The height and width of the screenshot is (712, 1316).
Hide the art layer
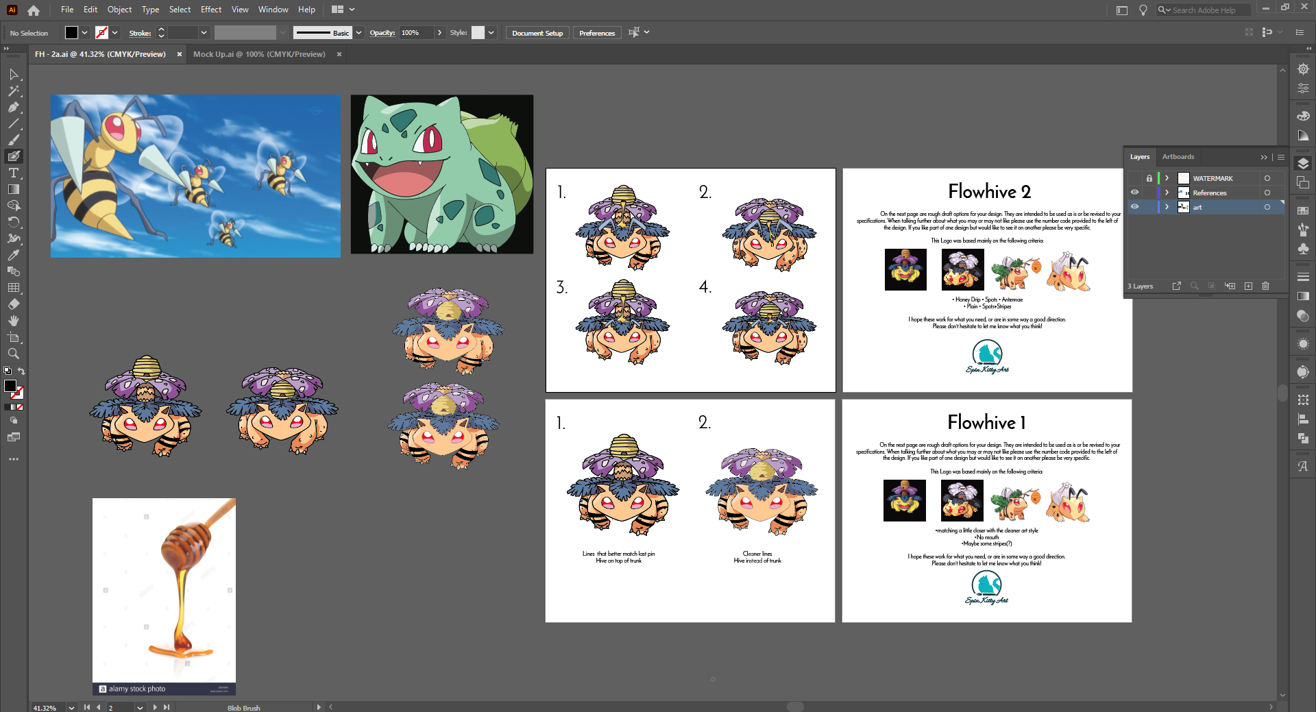tap(1134, 207)
